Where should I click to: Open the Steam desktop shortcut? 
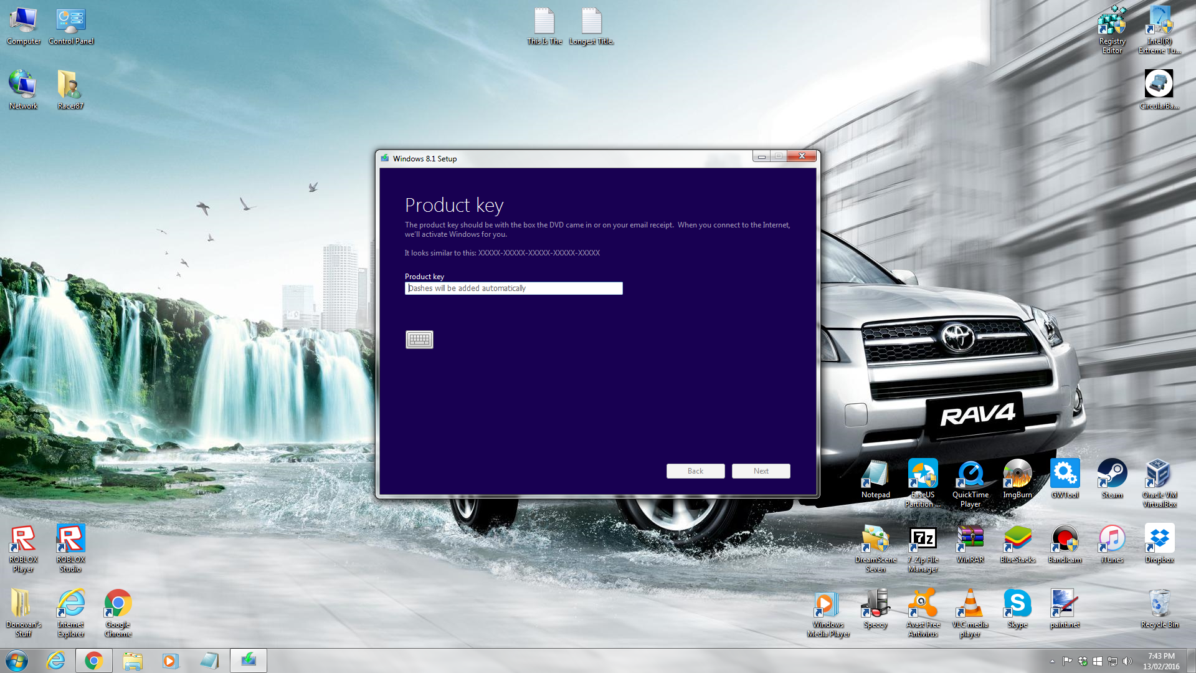pos(1112,475)
